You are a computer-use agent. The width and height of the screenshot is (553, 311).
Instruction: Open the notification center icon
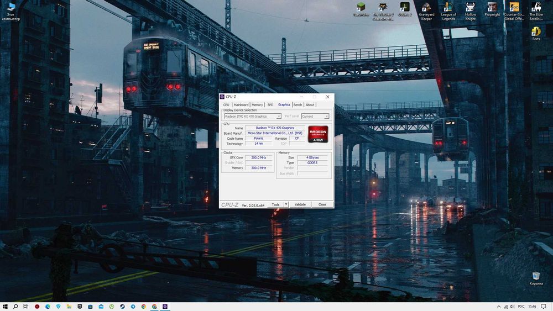click(544, 307)
